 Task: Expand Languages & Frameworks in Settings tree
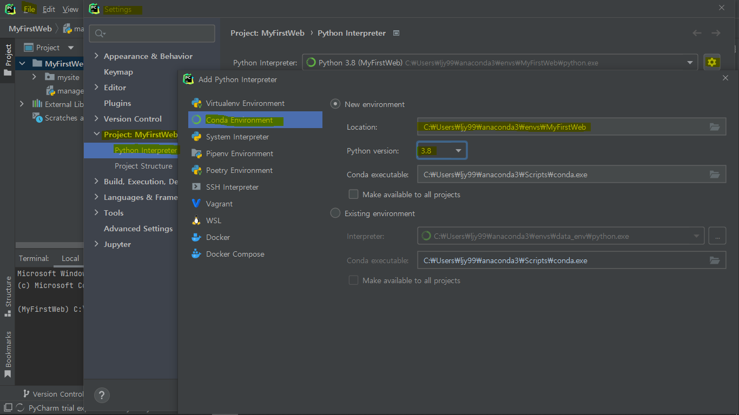pos(96,197)
